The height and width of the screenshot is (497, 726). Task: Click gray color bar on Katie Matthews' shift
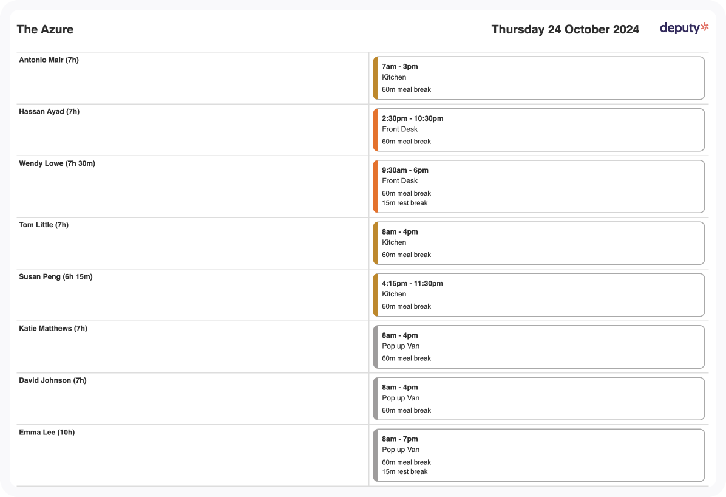pos(376,346)
